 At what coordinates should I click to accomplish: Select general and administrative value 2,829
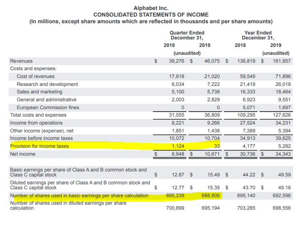click(214, 100)
